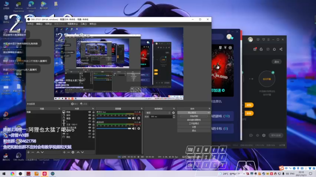
Task: Move scene up arrow
Action: 38,152
